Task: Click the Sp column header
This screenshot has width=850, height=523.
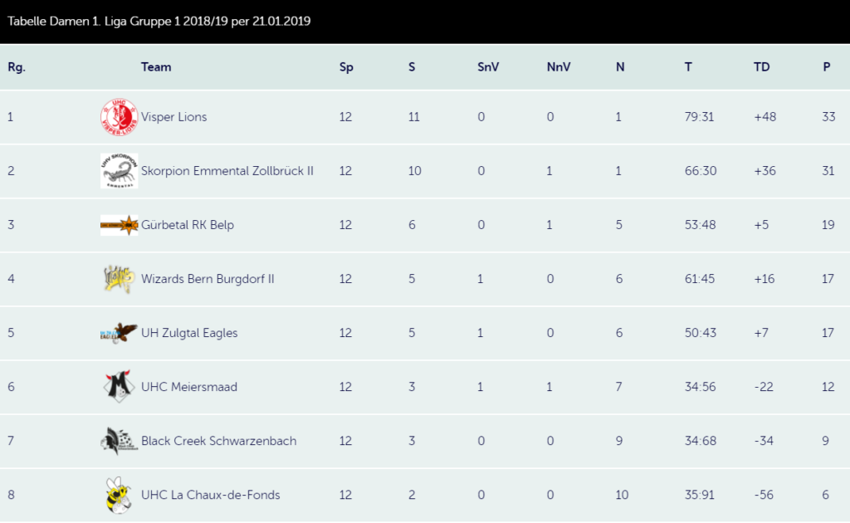Action: pos(346,67)
